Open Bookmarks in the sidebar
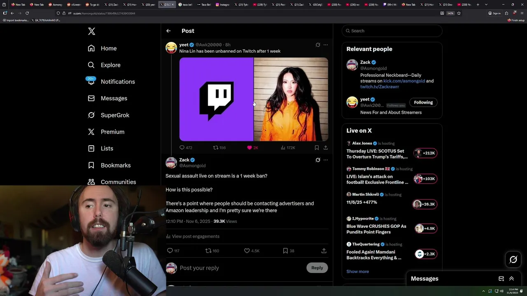527x296 pixels. pos(109,165)
